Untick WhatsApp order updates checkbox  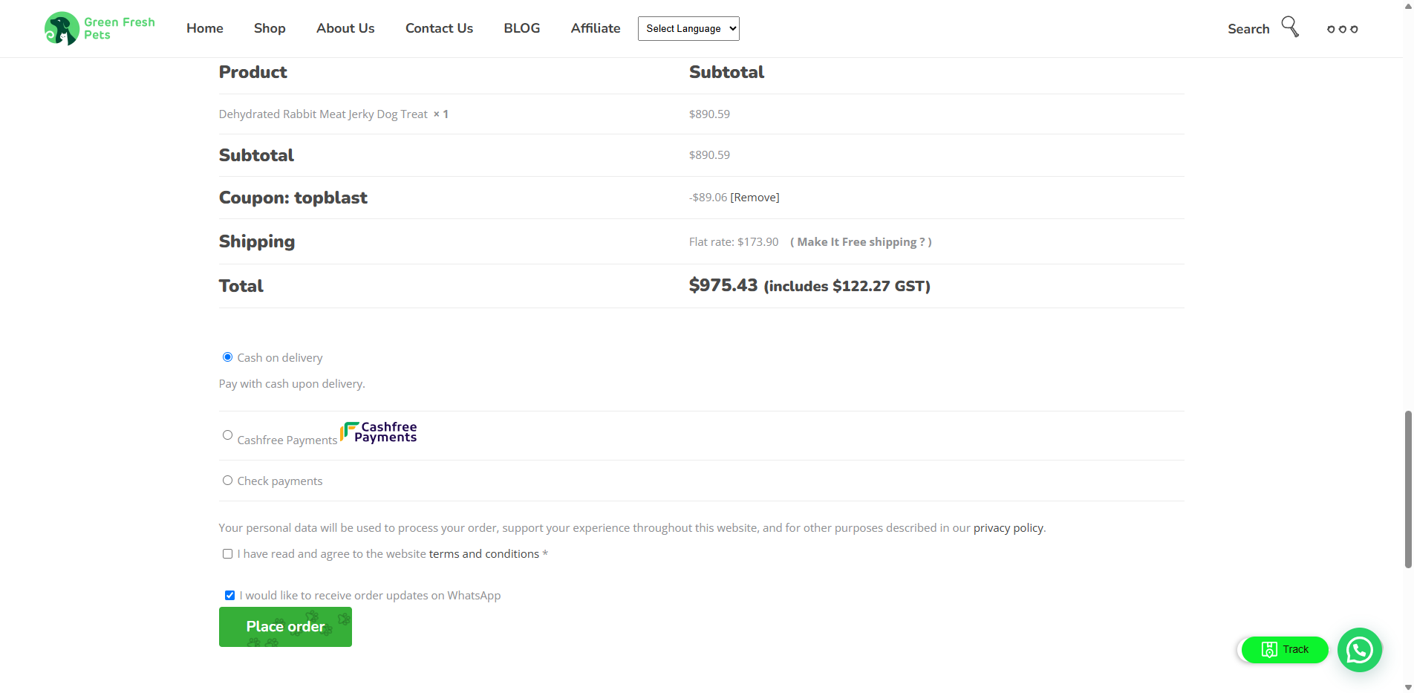pos(229,596)
